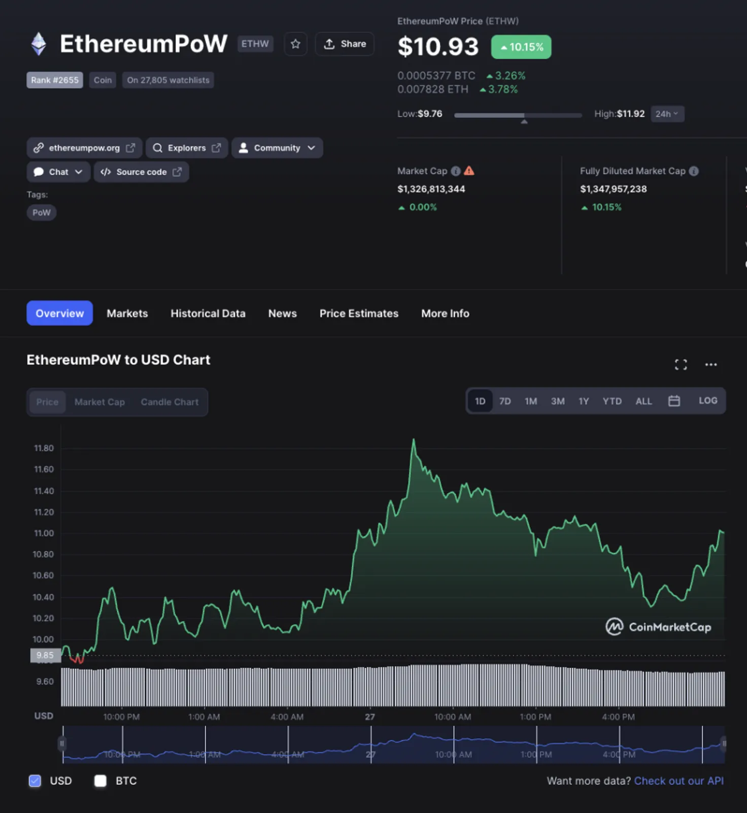The image size is (747, 813).
Task: Select the YTD time range
Action: click(x=612, y=401)
